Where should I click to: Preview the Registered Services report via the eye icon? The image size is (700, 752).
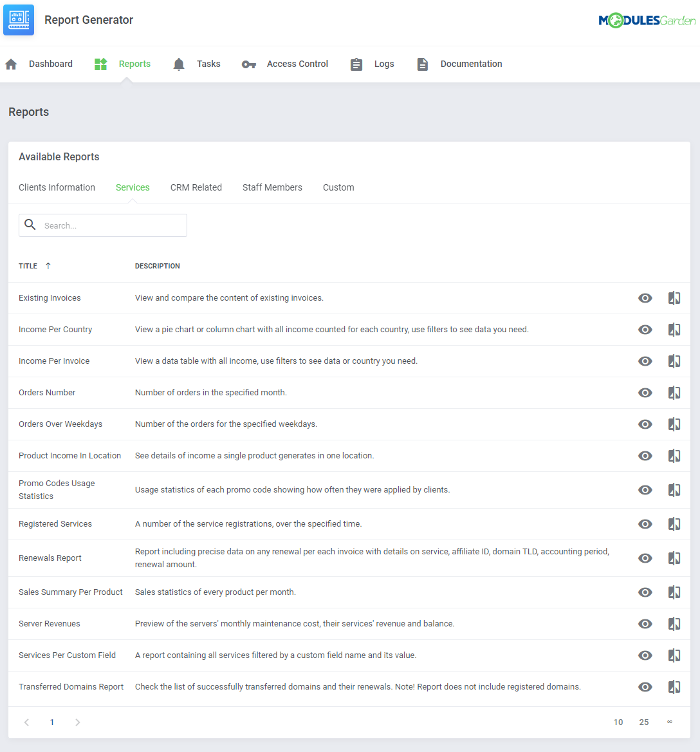(645, 524)
